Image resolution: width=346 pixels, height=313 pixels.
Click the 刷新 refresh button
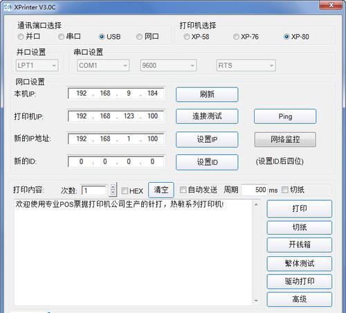[207, 94]
